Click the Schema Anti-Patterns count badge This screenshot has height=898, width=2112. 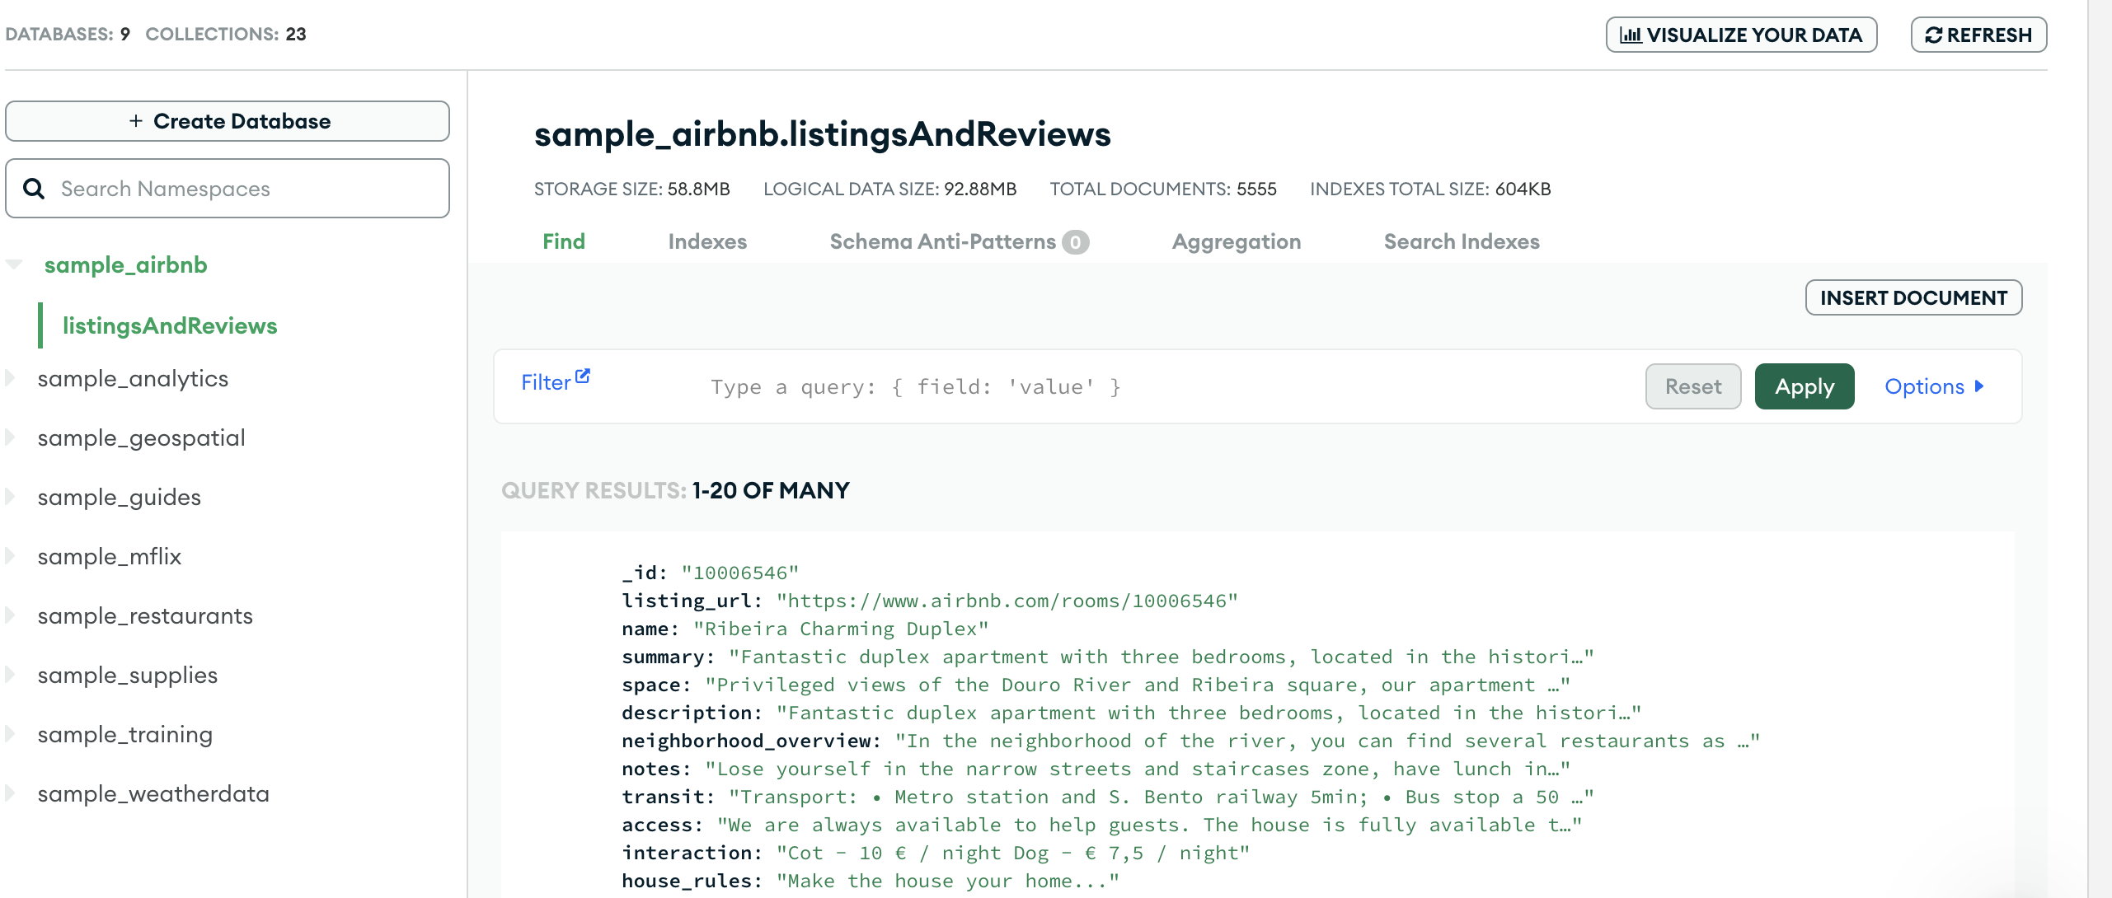click(1075, 242)
